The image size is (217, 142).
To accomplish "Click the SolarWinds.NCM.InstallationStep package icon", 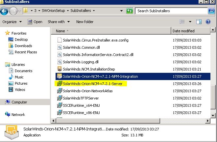I will tap(60, 69).
